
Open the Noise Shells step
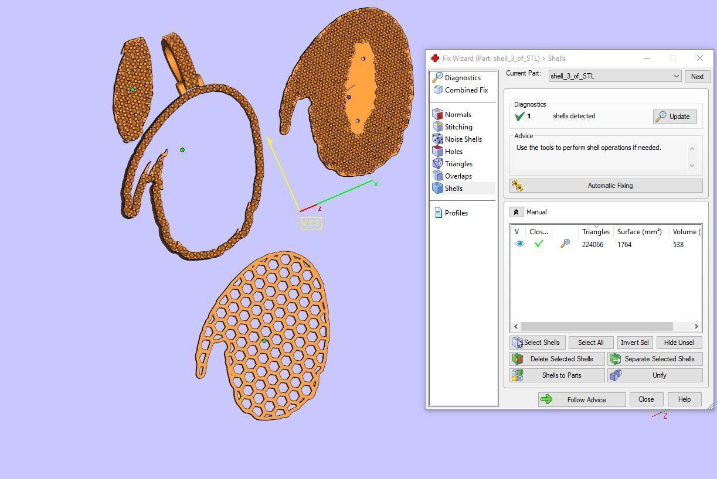463,139
